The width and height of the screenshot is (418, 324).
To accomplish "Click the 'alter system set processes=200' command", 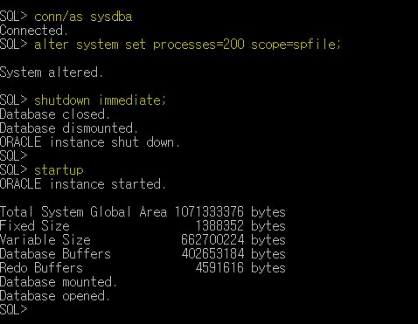I will coord(139,45).
